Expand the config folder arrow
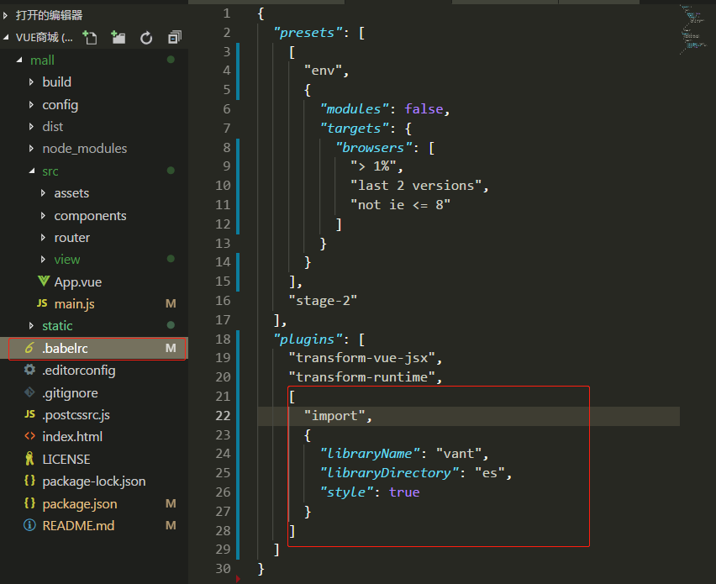 (x=31, y=104)
